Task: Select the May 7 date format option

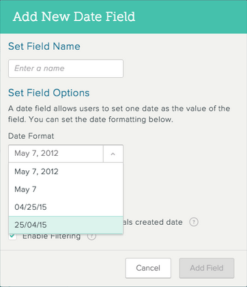Action: click(x=66, y=189)
